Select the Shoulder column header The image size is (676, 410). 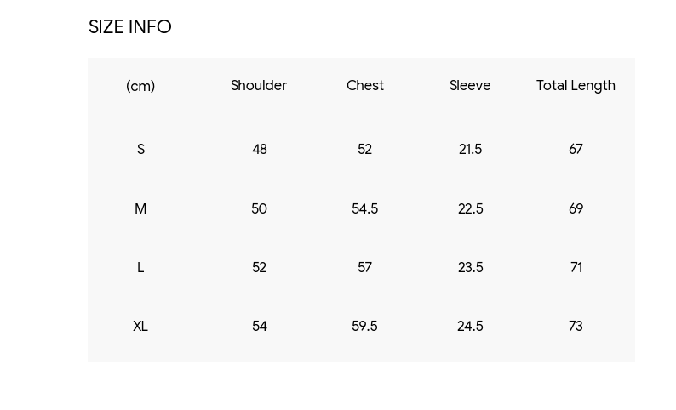pos(259,85)
